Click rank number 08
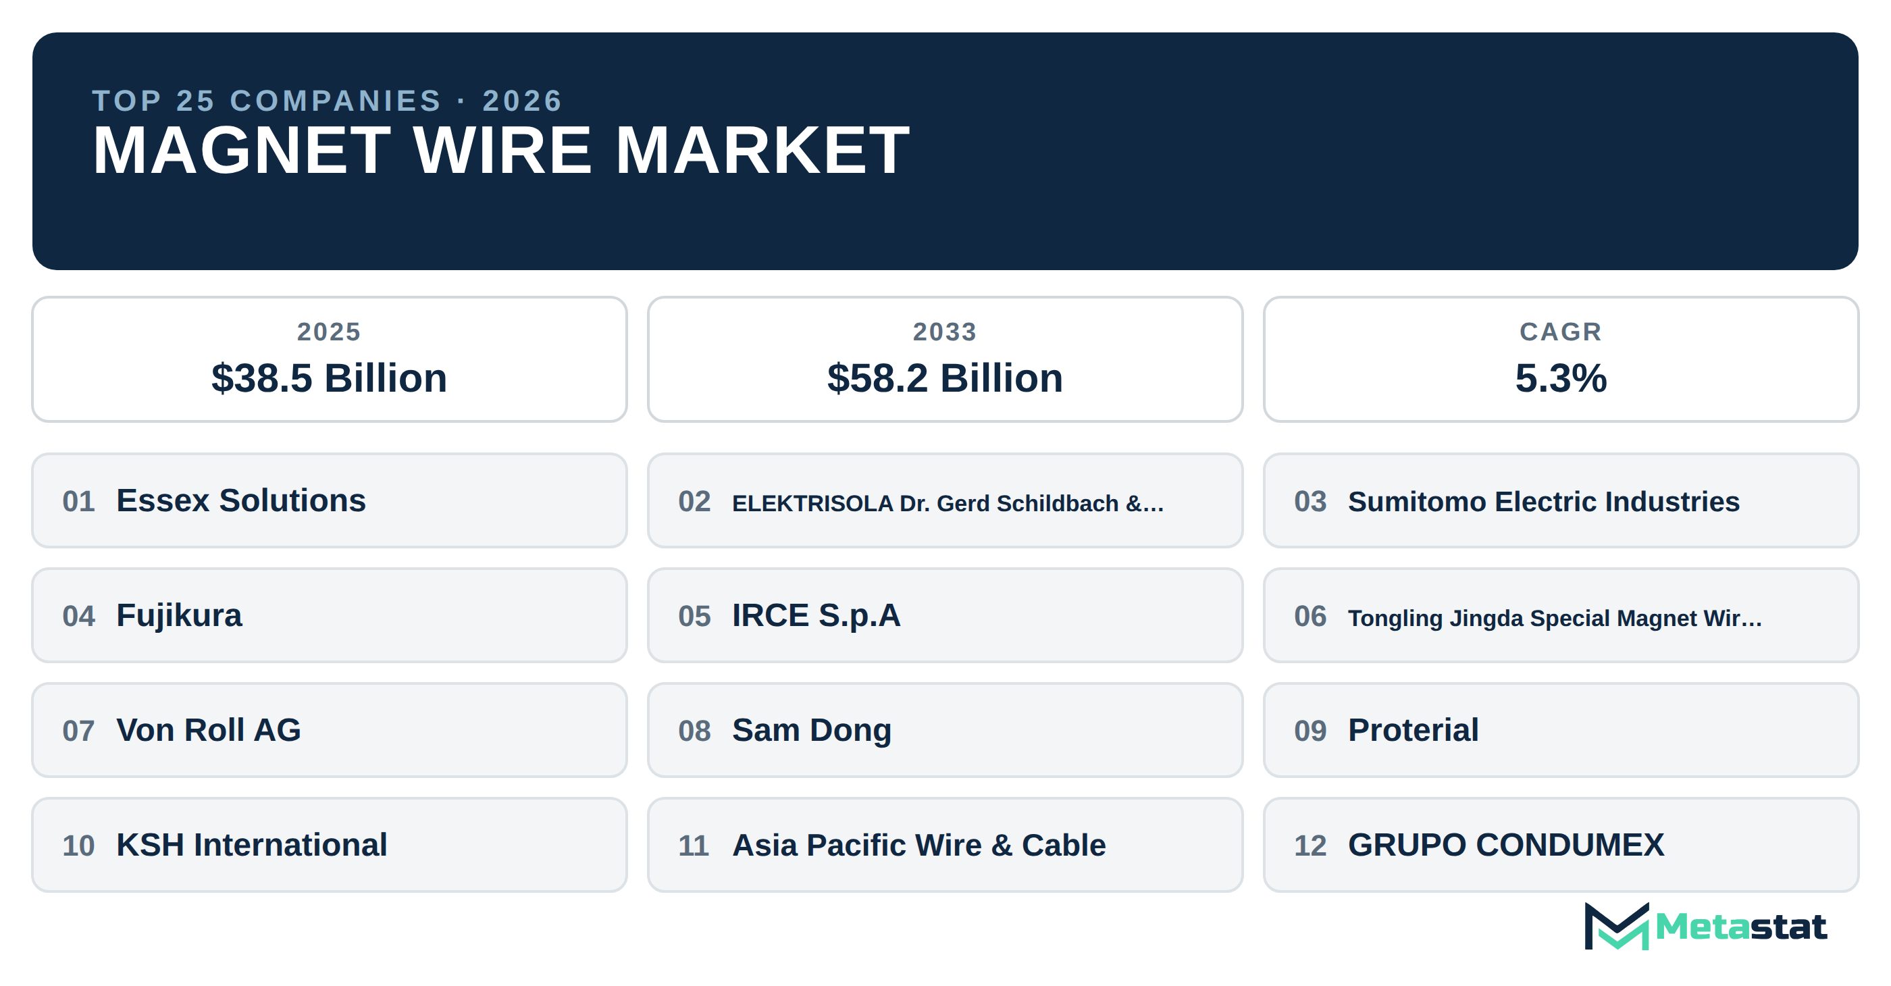The image size is (1891, 986). (x=694, y=731)
